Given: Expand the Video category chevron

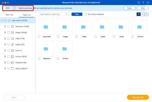Looking at the screenshot, I should (x=5, y=39).
